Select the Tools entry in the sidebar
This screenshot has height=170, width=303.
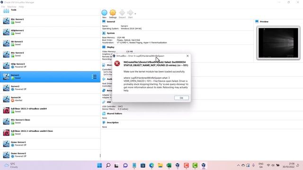50,11
